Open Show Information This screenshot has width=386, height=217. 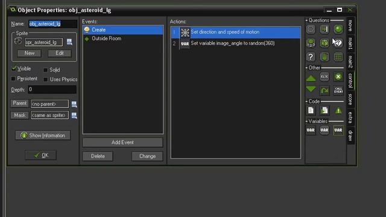pos(43,135)
